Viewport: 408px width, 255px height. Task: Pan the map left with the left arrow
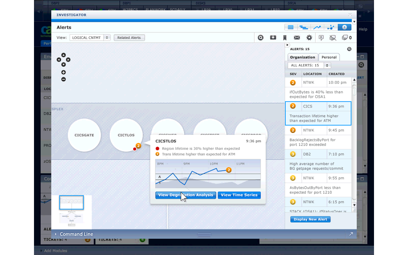click(x=59, y=60)
